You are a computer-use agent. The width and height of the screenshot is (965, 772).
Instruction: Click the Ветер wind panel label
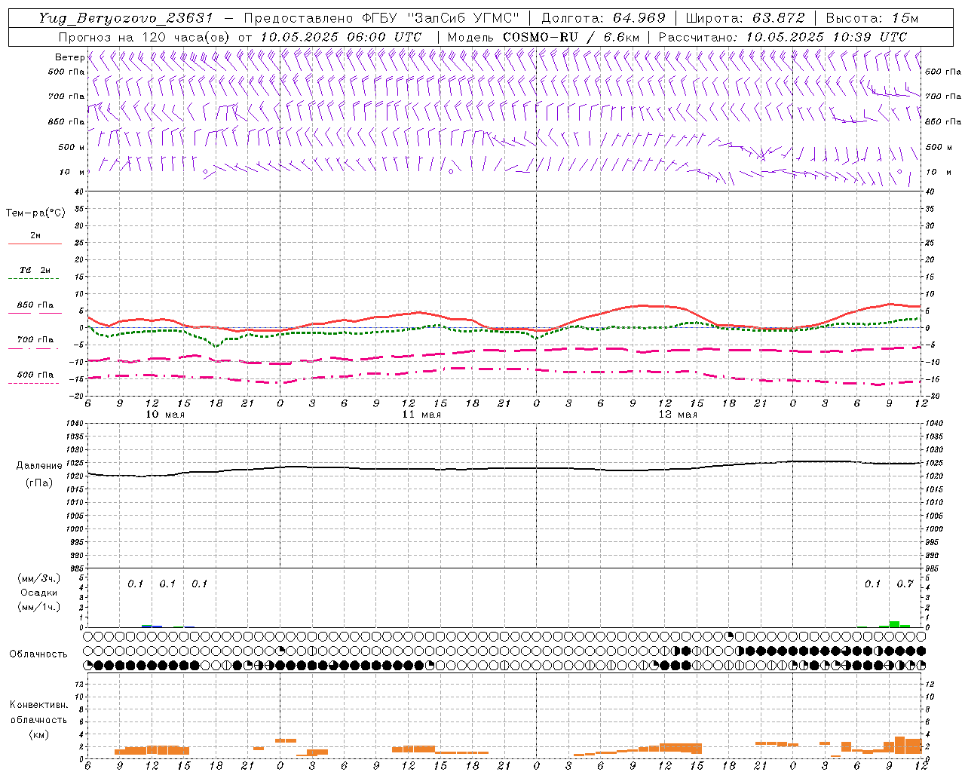pyautogui.click(x=69, y=57)
